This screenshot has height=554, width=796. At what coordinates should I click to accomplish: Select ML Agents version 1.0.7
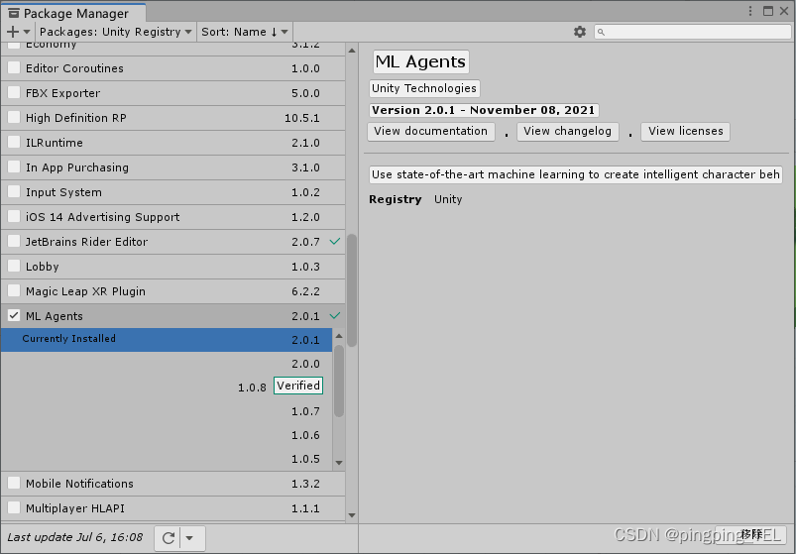167,411
